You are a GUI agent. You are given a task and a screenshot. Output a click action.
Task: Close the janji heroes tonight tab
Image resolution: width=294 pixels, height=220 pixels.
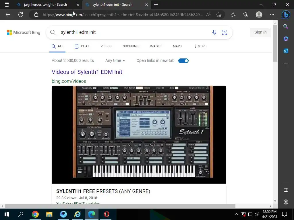[78, 5]
